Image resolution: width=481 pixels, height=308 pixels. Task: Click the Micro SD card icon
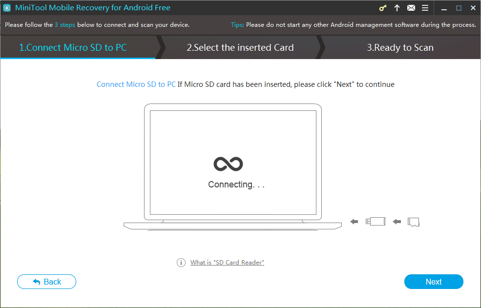(x=413, y=222)
